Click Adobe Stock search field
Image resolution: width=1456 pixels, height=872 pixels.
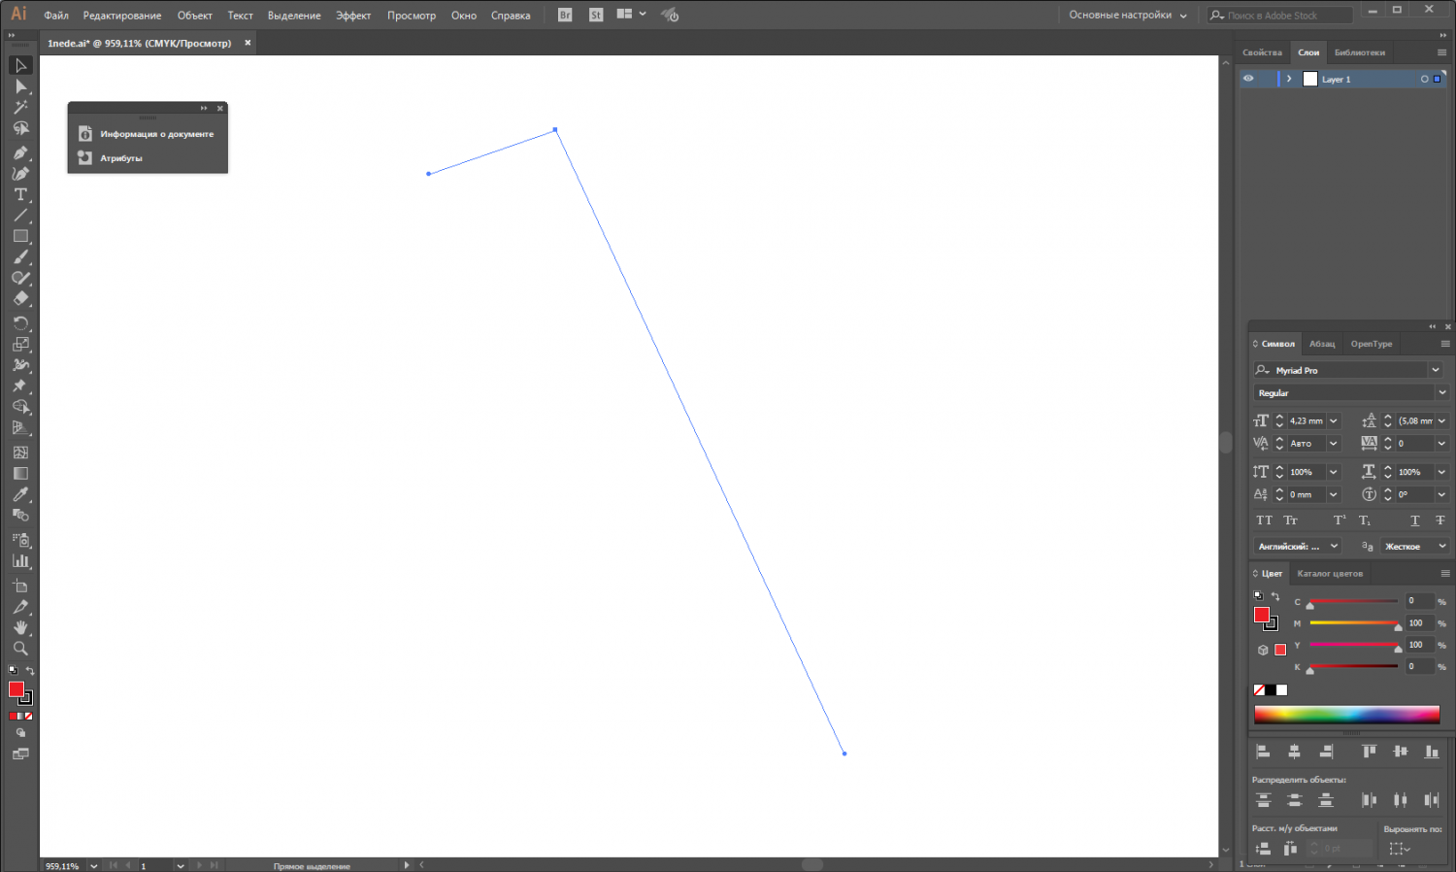[x=1280, y=15]
